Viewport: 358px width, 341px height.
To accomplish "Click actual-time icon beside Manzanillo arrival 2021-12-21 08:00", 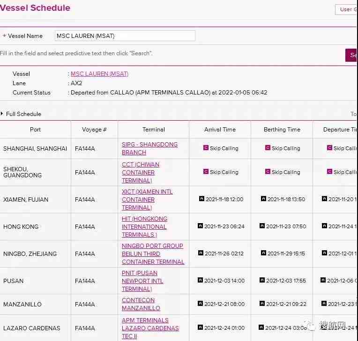I will (x=200, y=304).
